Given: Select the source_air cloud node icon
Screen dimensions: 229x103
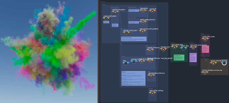Looking at the screenshot, I should pyautogui.click(x=152, y=11).
